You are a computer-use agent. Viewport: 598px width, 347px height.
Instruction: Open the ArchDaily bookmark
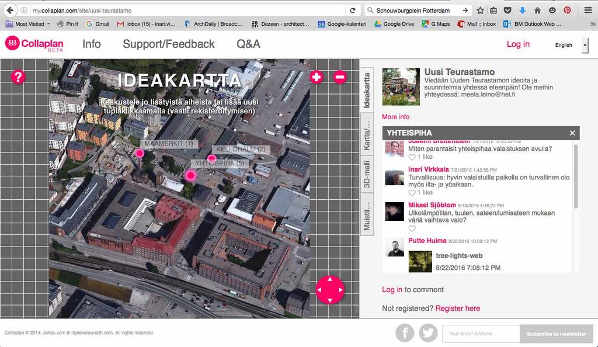point(213,23)
